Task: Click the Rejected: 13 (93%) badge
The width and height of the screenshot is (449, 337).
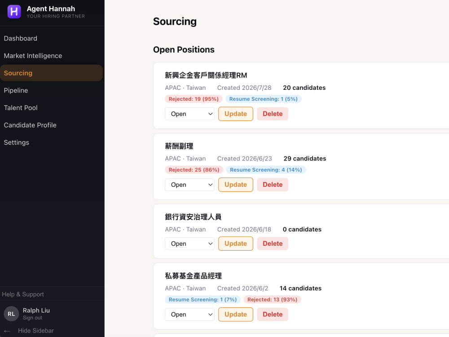Action: [273, 299]
